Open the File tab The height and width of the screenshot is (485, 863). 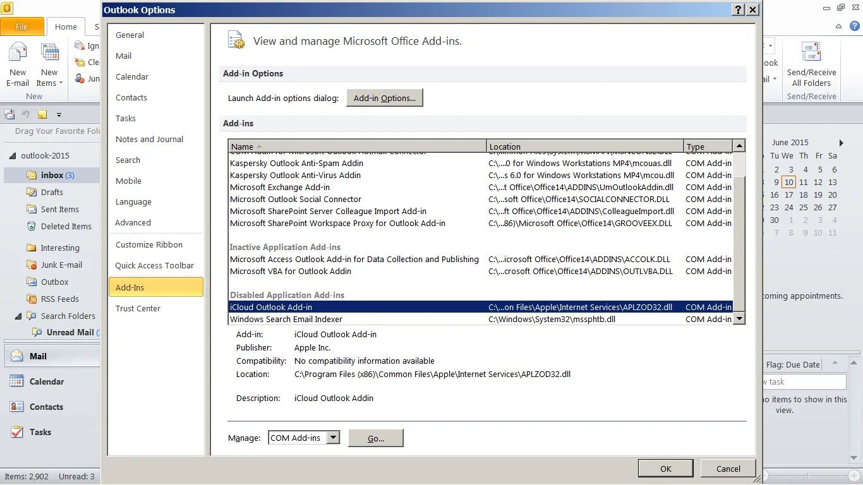(22, 27)
